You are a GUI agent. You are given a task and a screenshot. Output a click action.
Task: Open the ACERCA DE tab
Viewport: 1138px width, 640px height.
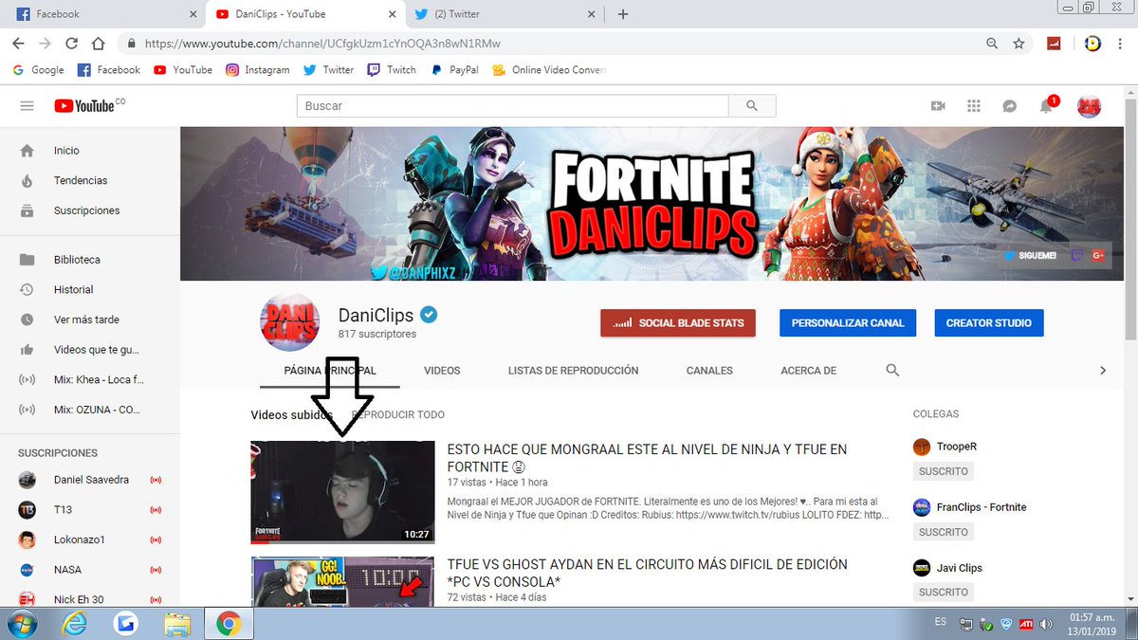(x=808, y=371)
